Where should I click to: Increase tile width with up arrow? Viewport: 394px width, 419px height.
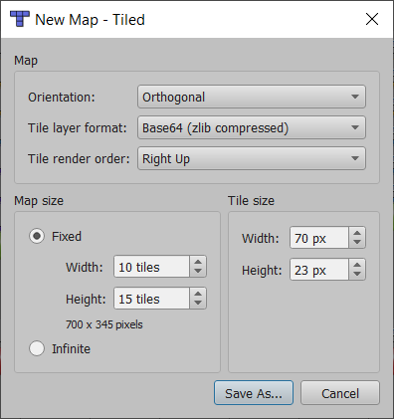[357, 233]
